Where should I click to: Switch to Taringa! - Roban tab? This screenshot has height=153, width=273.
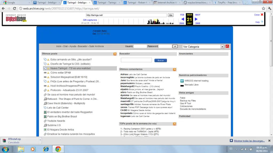pos(137,3)
